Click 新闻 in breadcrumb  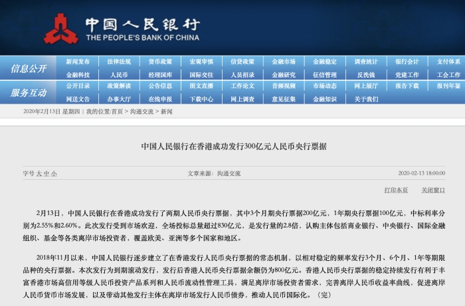[166, 112]
